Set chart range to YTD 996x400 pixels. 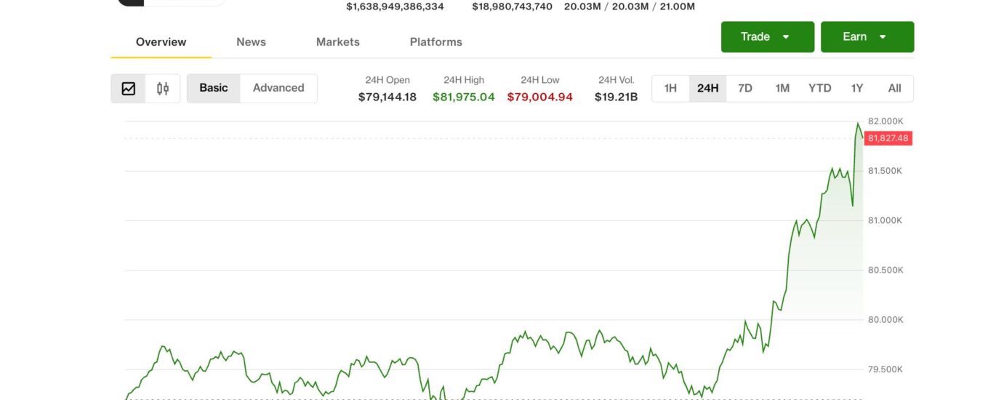coord(820,89)
